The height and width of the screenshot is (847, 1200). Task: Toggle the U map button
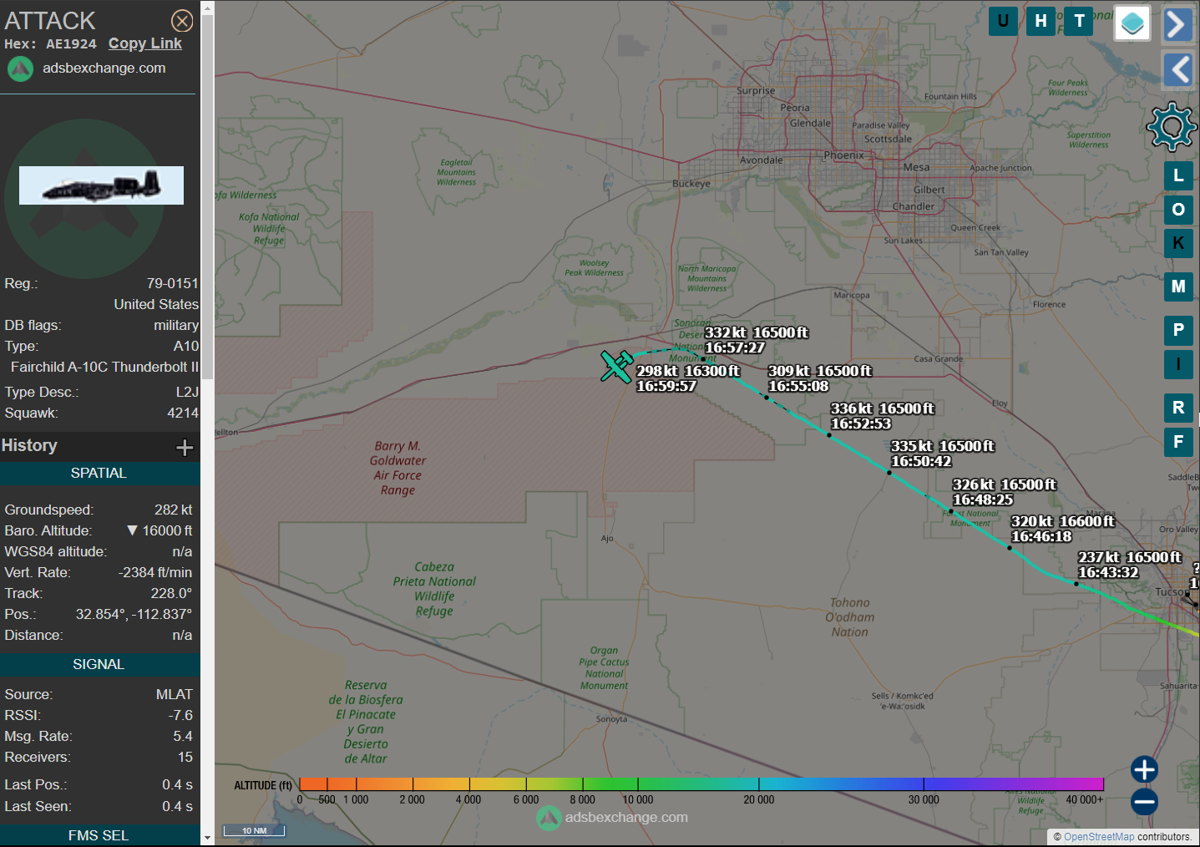[1003, 21]
